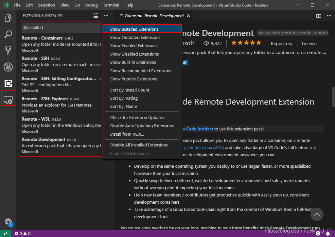This screenshot has width=335, height=237.
Task: Open the Code Insiders link
Action: click(x=198, y=129)
